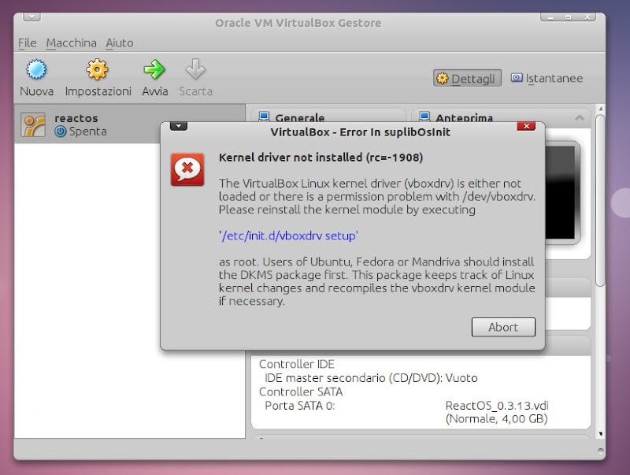This screenshot has height=475, width=630.
Task: Open the File menu
Action: pos(28,43)
